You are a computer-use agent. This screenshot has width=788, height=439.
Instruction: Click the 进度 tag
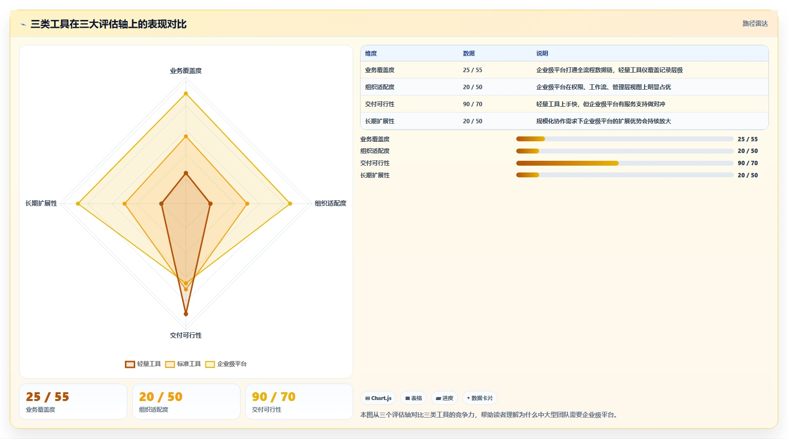(x=445, y=398)
